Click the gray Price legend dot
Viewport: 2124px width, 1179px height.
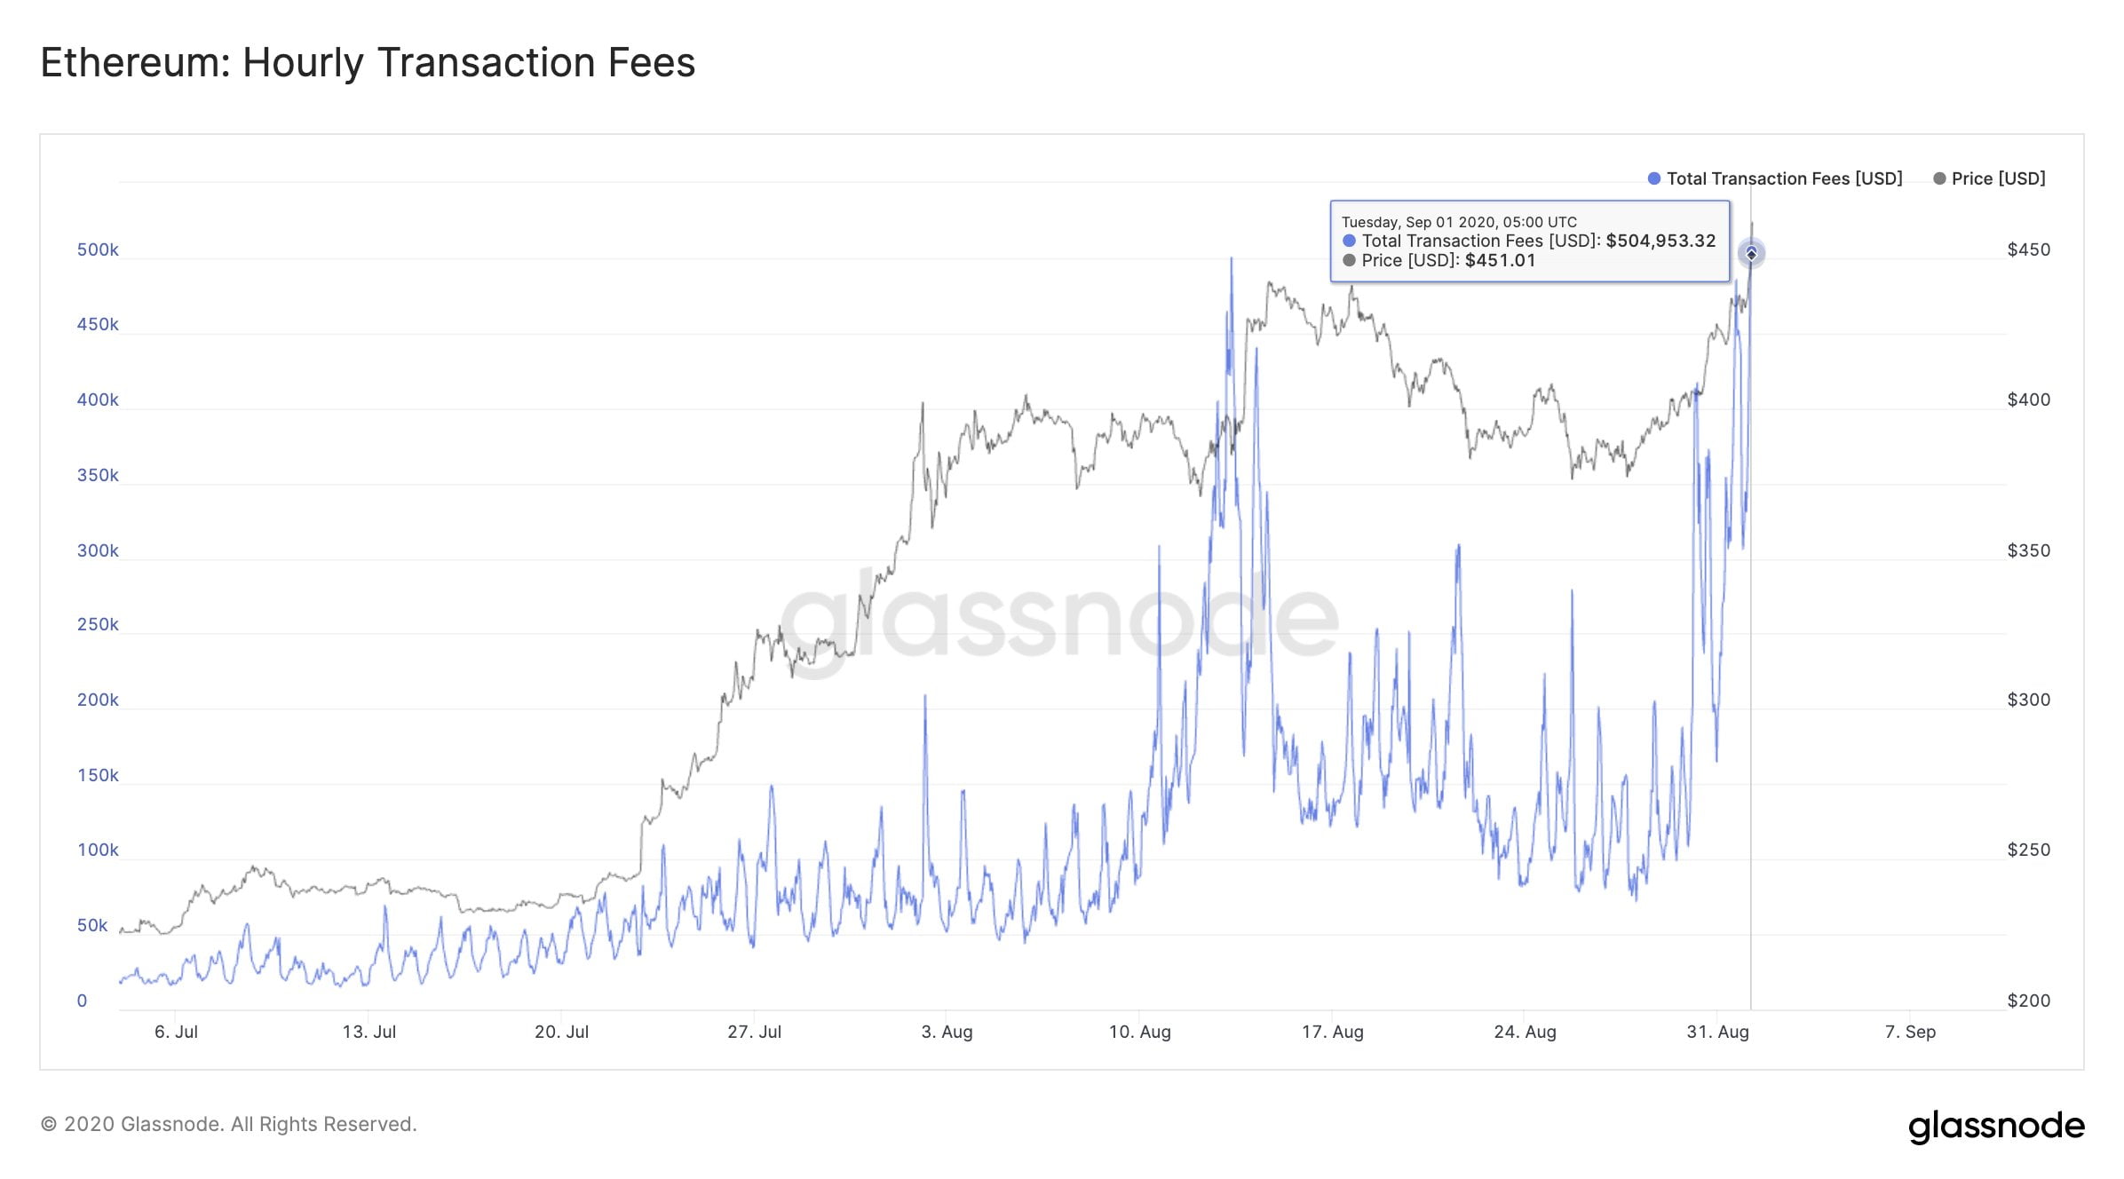point(1939,178)
